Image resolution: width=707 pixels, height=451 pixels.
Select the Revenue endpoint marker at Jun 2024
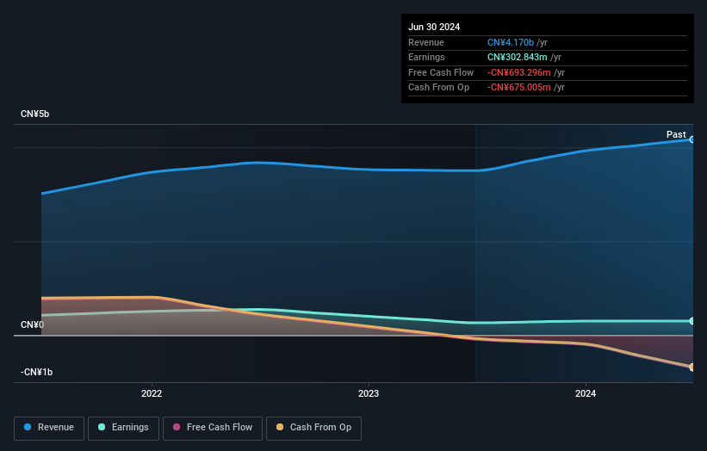click(x=691, y=139)
